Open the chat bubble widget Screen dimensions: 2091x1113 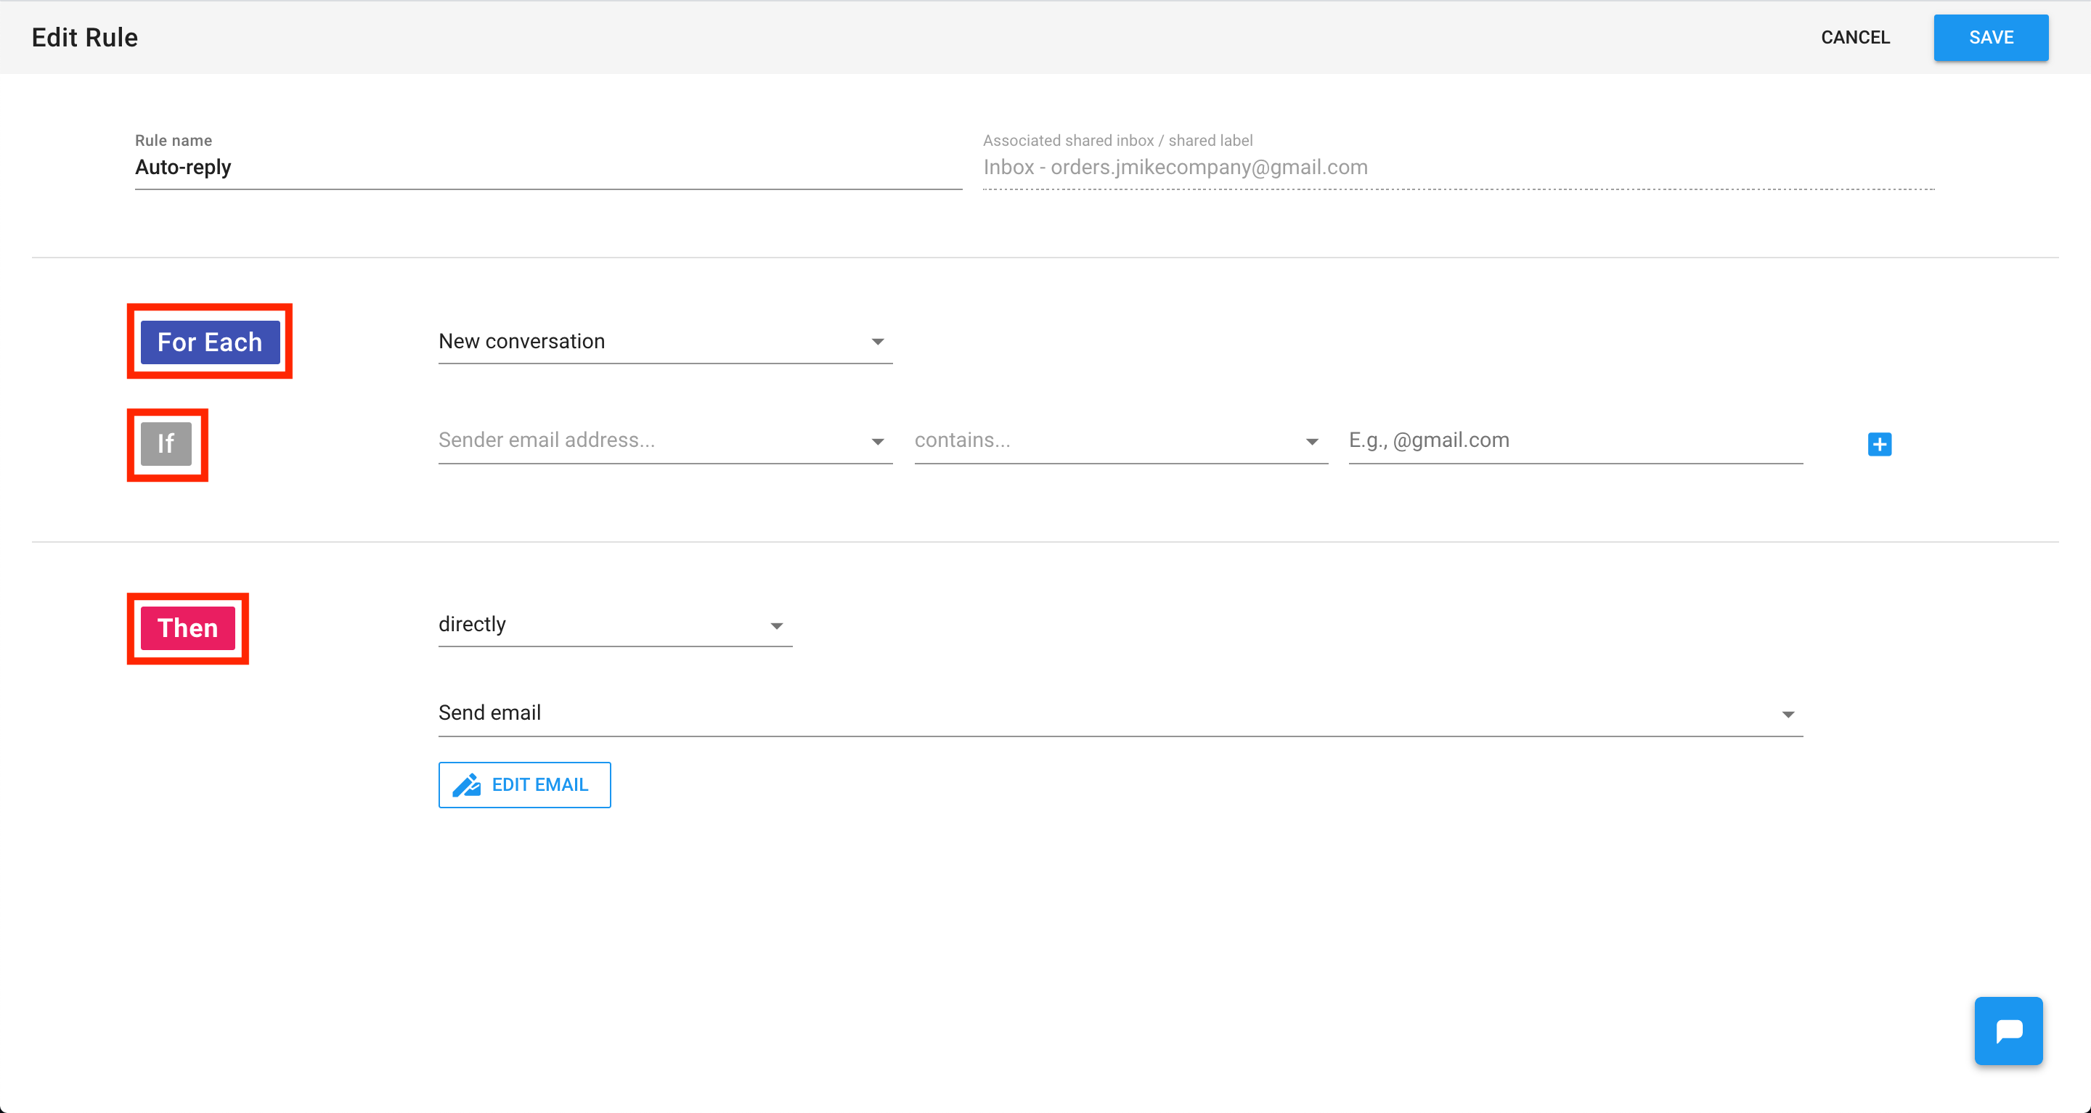click(x=2008, y=1030)
